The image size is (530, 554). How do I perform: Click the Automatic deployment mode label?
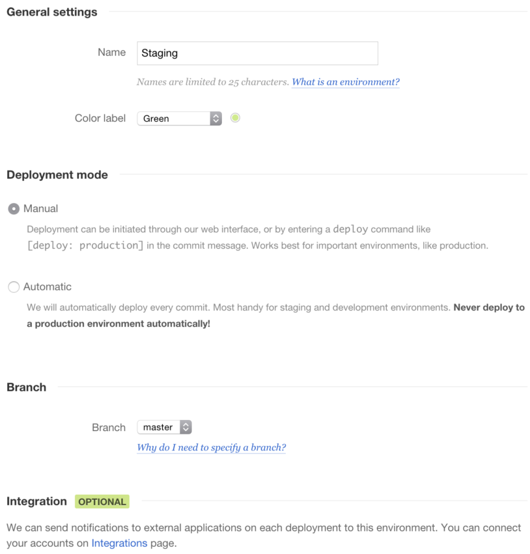point(48,287)
